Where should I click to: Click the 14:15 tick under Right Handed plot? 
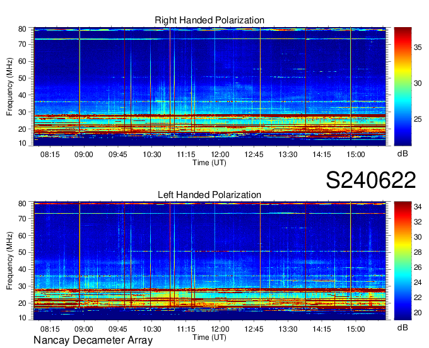tap(322, 154)
